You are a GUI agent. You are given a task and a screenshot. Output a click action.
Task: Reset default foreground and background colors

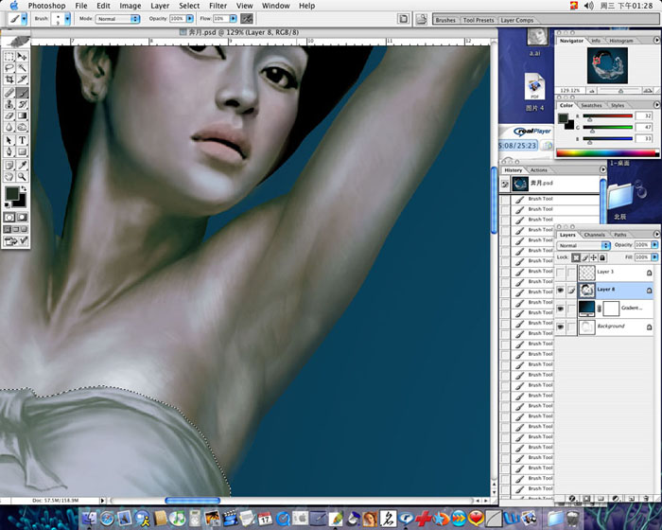[x=8, y=205]
